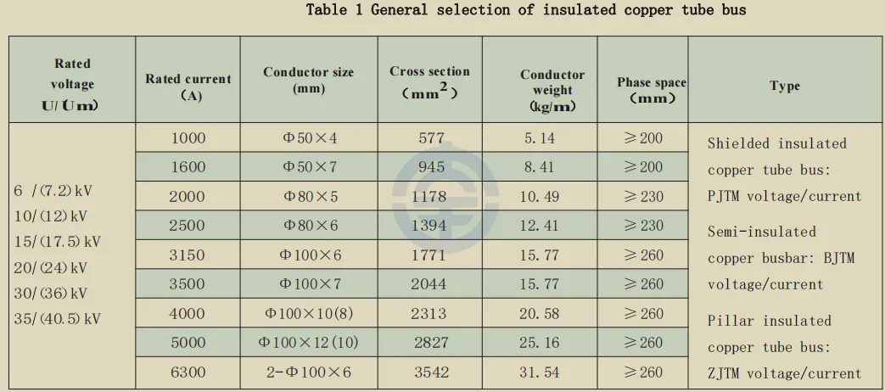Click the 'Phase space' header cell
Image resolution: width=885 pixels, height=392 pixels.
(x=652, y=89)
